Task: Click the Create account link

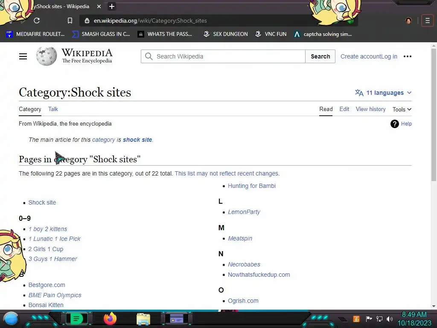Action: click(x=361, y=56)
